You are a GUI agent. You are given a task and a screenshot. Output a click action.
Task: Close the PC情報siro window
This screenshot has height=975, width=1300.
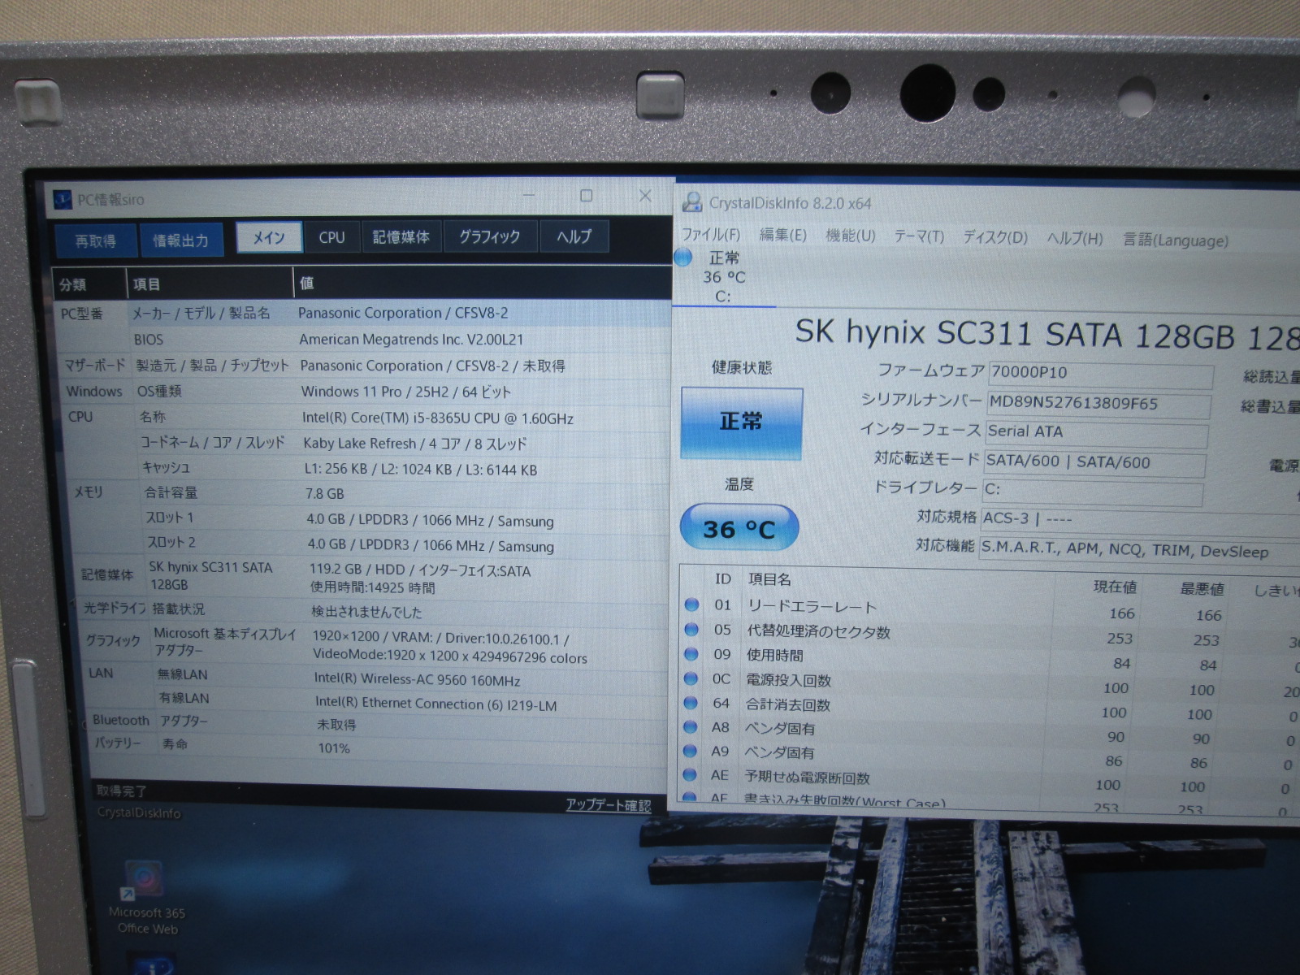pos(645,196)
